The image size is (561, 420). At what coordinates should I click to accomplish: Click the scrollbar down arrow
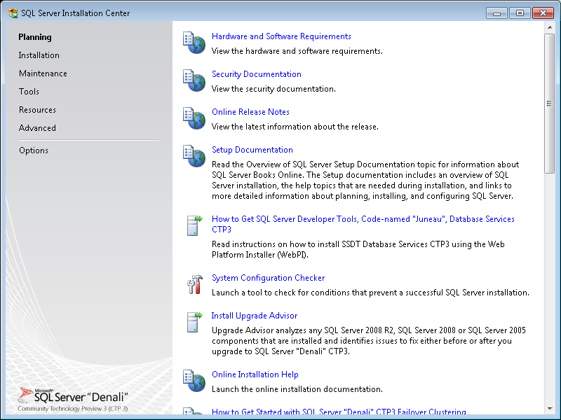pos(550,409)
